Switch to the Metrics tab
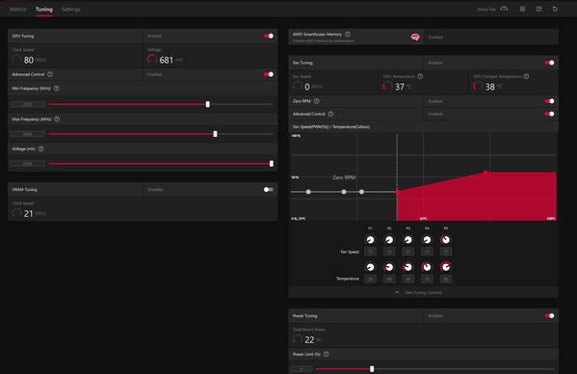 tap(18, 10)
